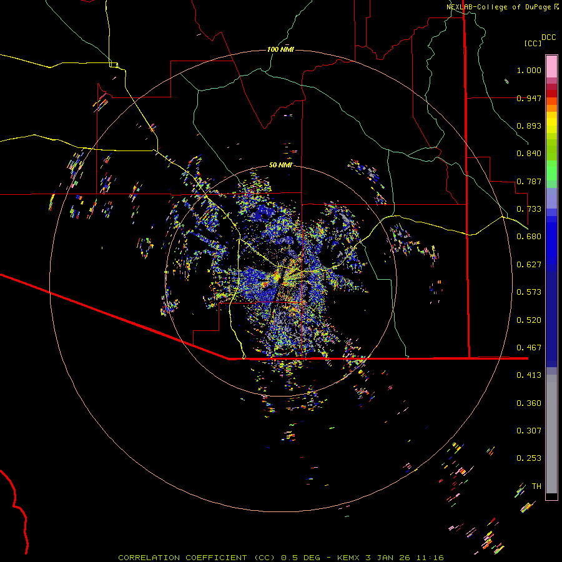562x562 pixels.
Task: Select the 0.627 scale value
Action: click(x=529, y=265)
